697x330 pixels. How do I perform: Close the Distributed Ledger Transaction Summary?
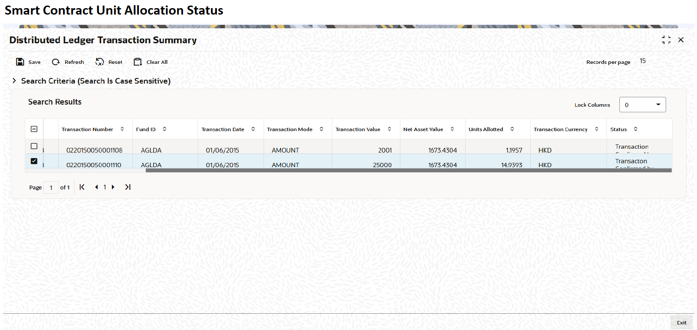pos(681,40)
